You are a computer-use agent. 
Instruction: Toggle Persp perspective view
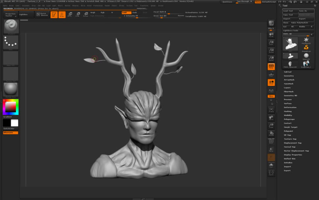271,66
